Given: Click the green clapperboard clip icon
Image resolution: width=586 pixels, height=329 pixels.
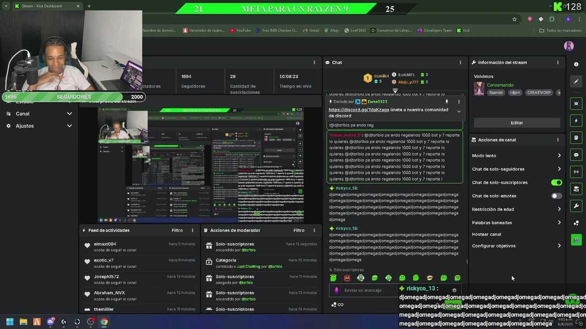Looking at the screenshot, I should click(576, 240).
